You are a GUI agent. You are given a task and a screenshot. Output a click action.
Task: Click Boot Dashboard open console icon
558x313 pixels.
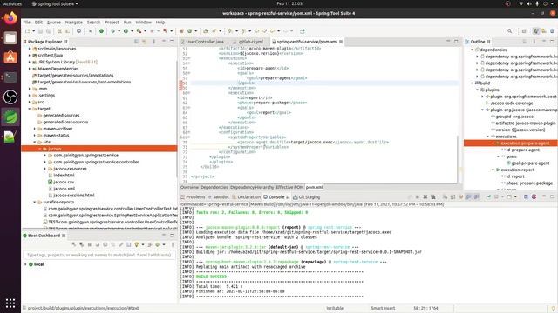[x=105, y=244]
